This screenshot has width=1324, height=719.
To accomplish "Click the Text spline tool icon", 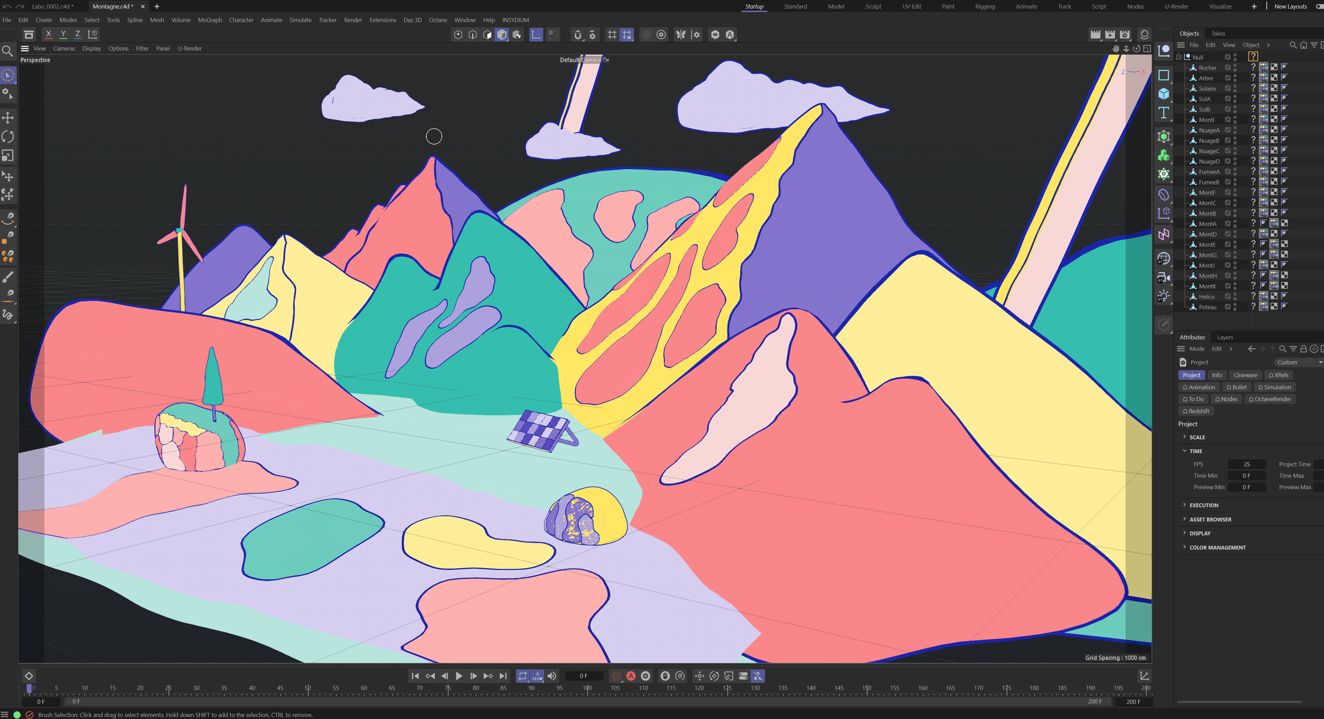I will pyautogui.click(x=1164, y=113).
